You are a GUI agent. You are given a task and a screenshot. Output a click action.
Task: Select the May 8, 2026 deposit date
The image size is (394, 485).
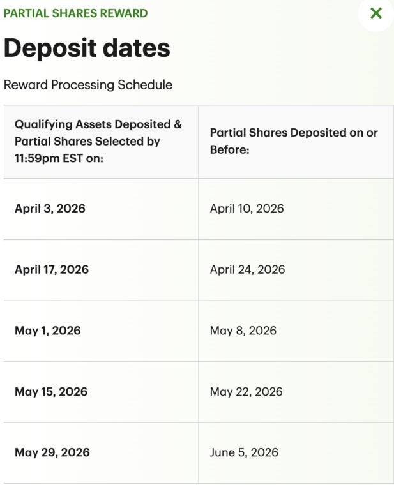pos(243,331)
